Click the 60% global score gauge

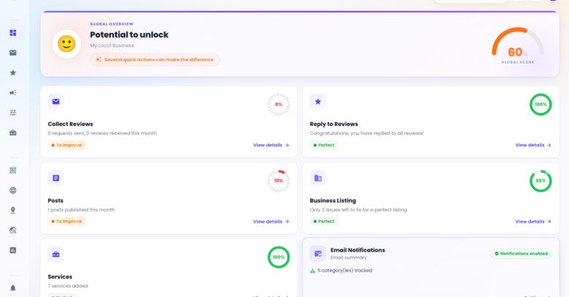518,46
